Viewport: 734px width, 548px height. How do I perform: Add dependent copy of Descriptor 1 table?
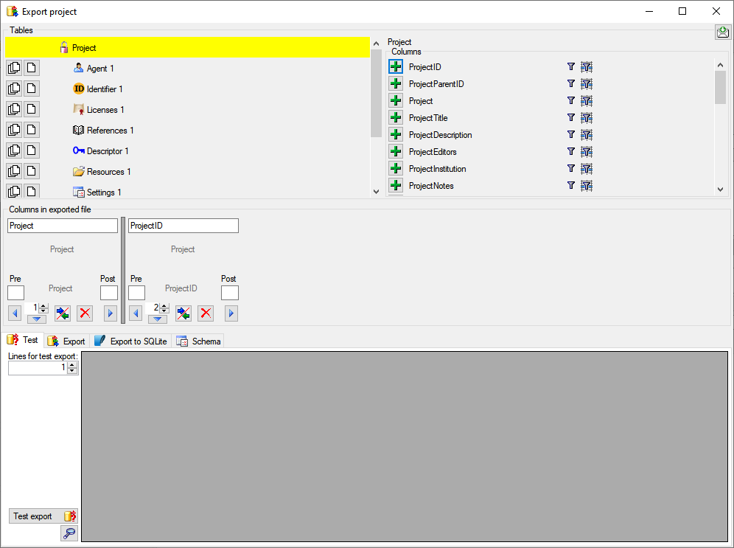[32, 150]
